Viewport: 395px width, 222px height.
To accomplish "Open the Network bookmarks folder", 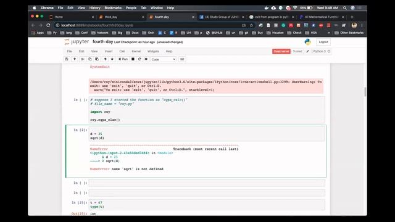I will (100, 33).
